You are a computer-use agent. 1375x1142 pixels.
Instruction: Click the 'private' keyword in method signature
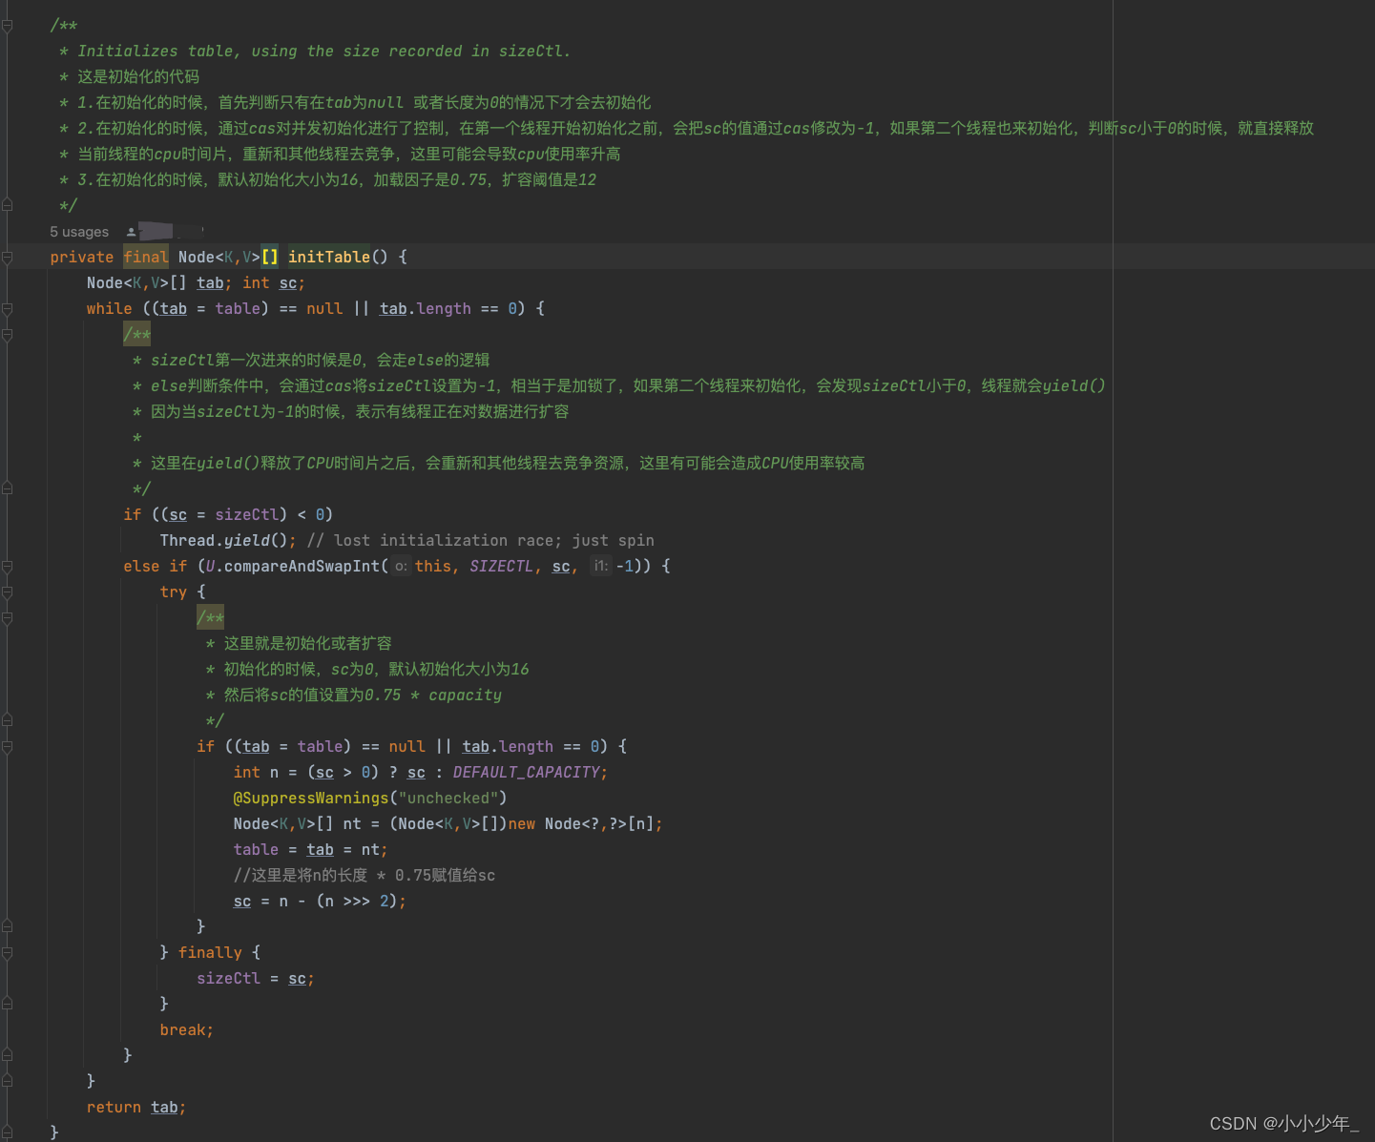(x=82, y=257)
